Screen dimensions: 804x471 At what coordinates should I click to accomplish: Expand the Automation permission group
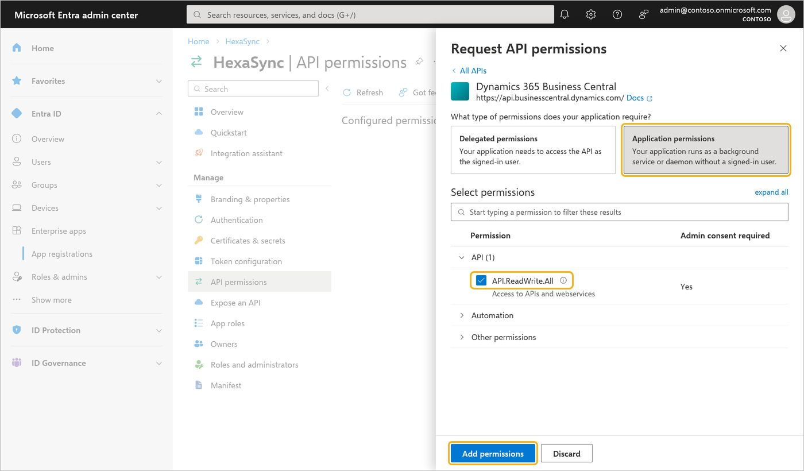pyautogui.click(x=462, y=315)
